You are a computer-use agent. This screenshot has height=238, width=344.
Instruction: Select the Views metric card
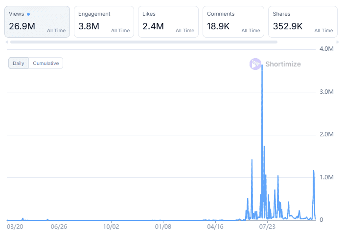click(37, 22)
